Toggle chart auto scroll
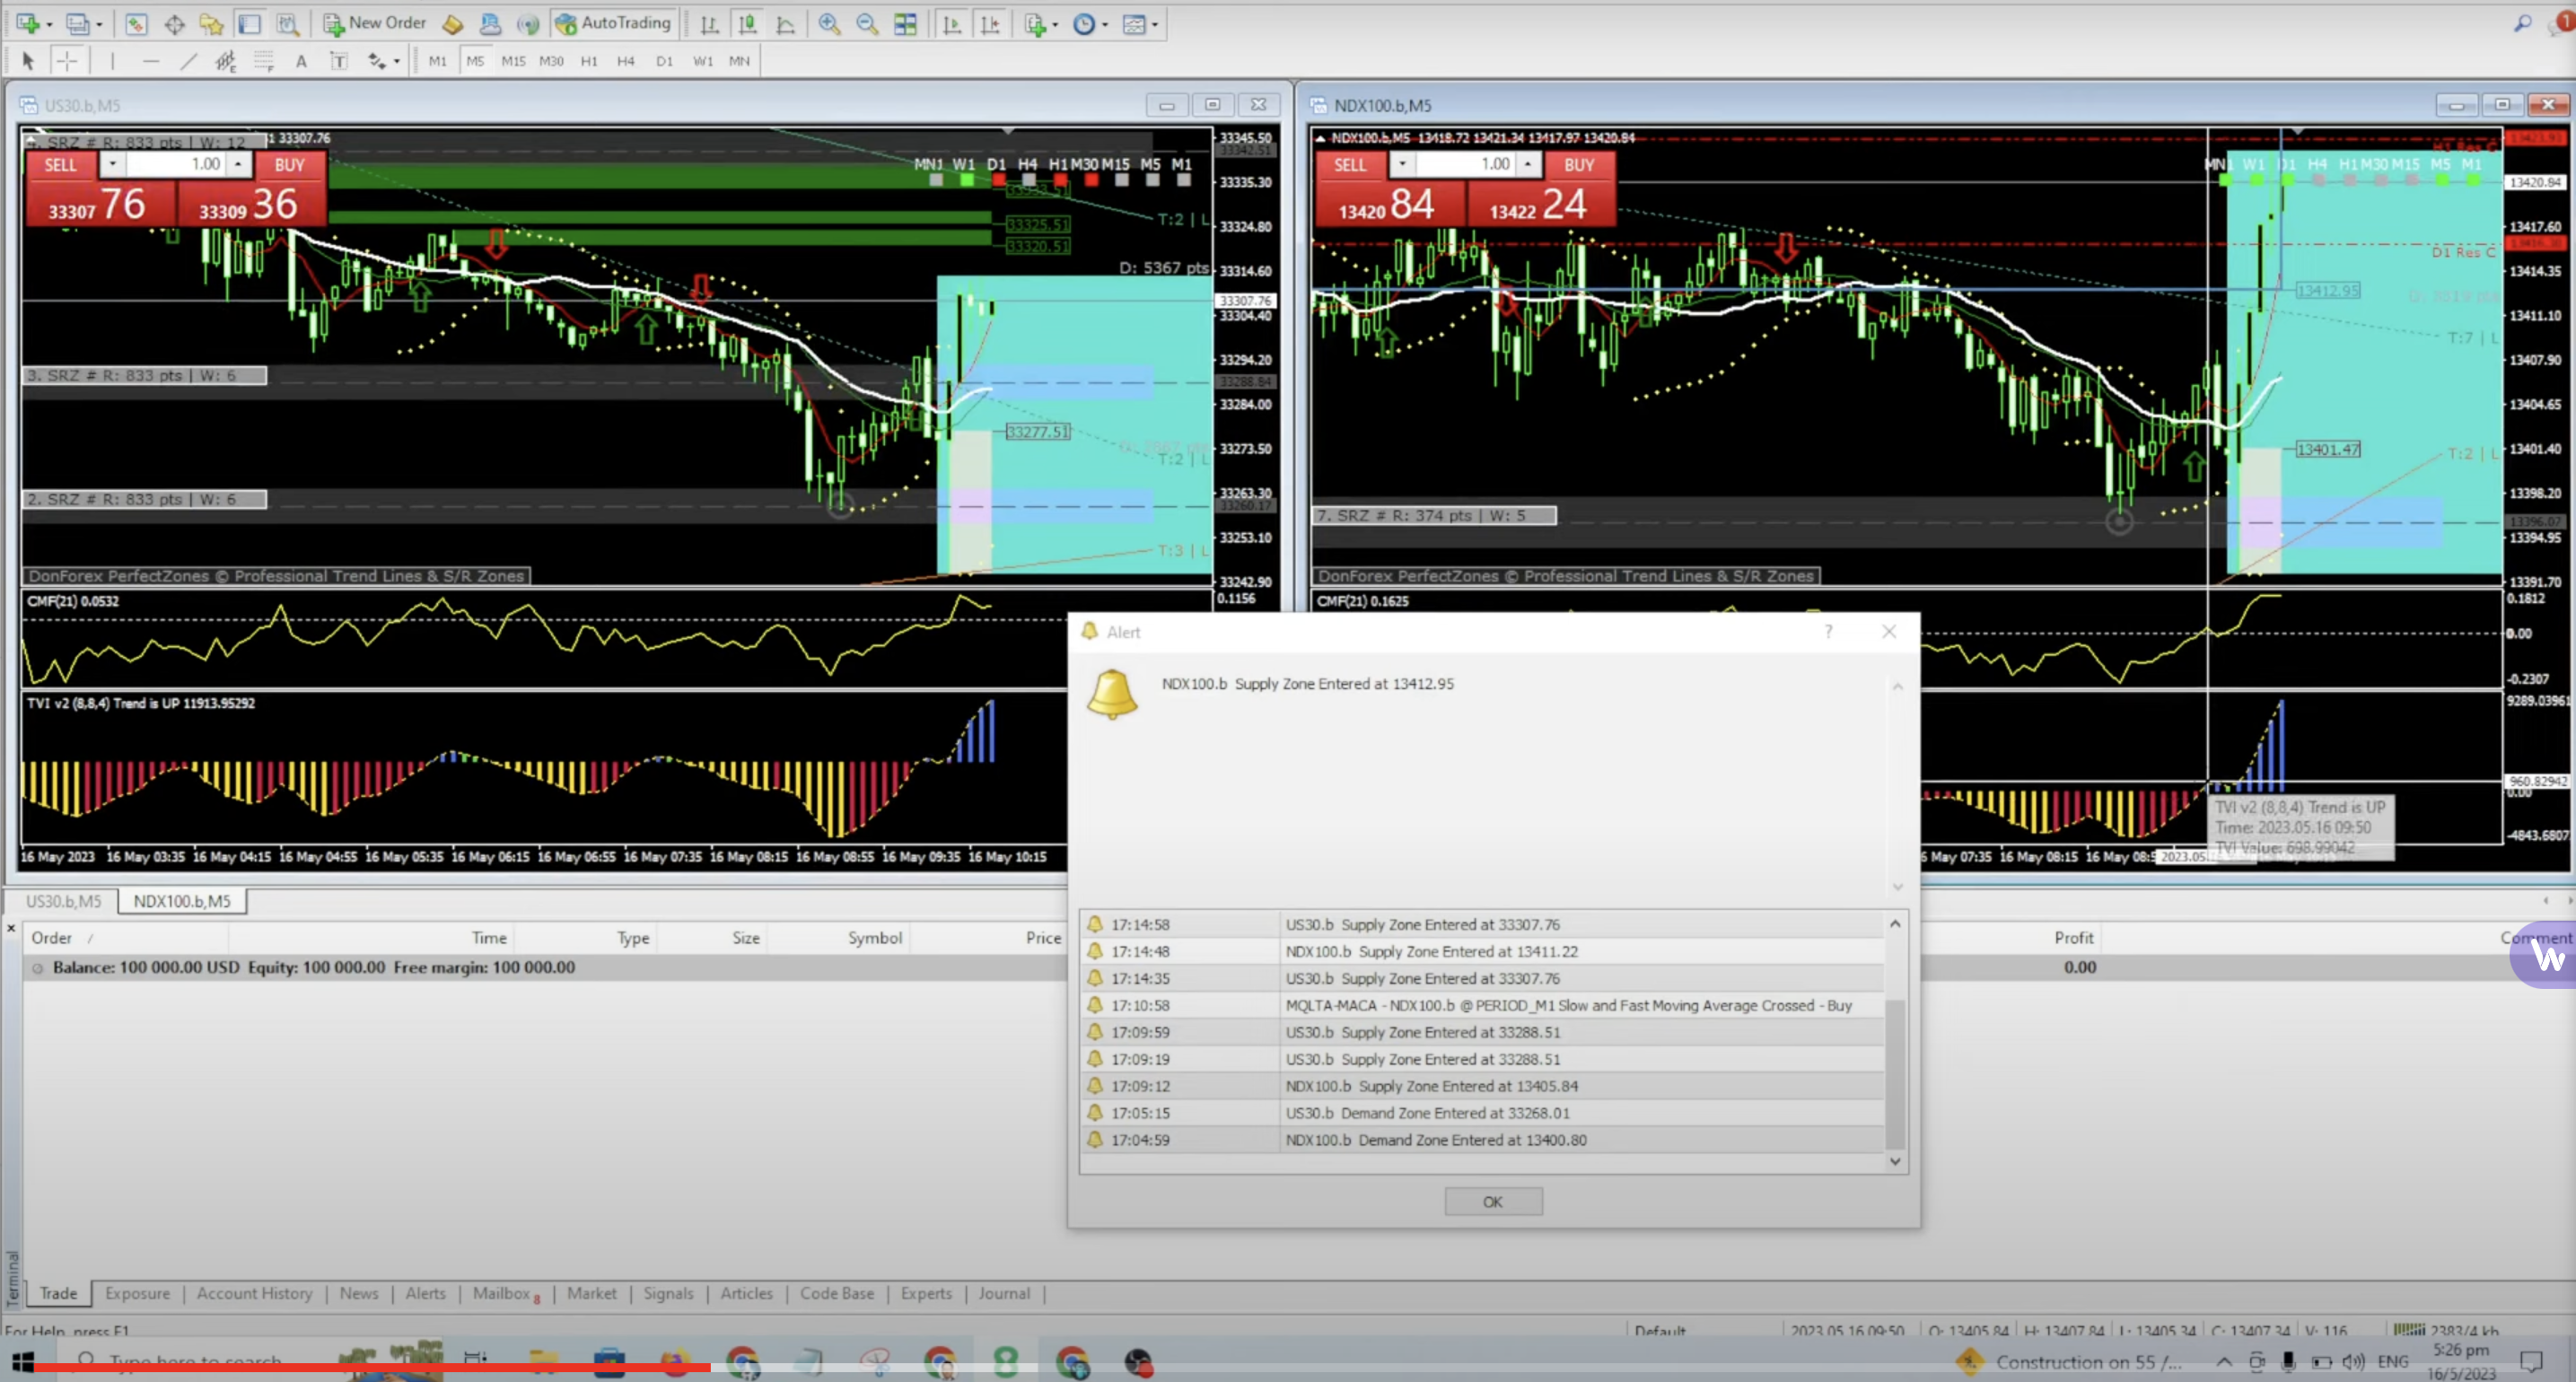The height and width of the screenshot is (1382, 2576). coord(952,23)
